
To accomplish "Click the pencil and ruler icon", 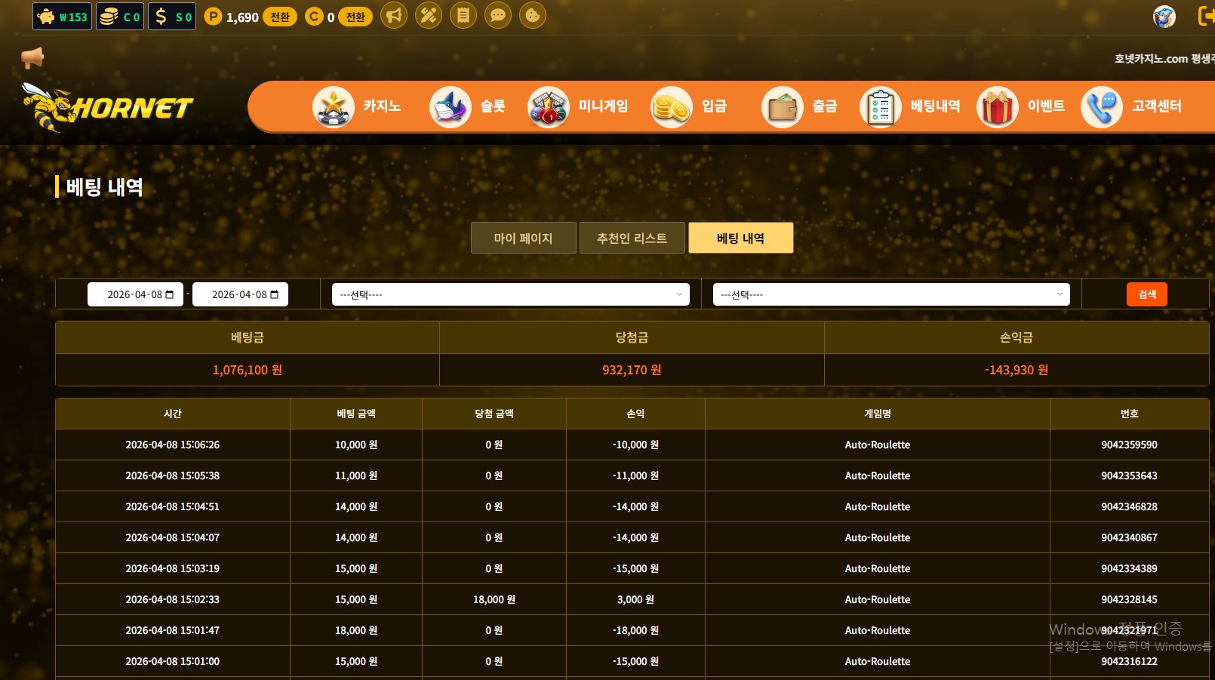I will [429, 15].
